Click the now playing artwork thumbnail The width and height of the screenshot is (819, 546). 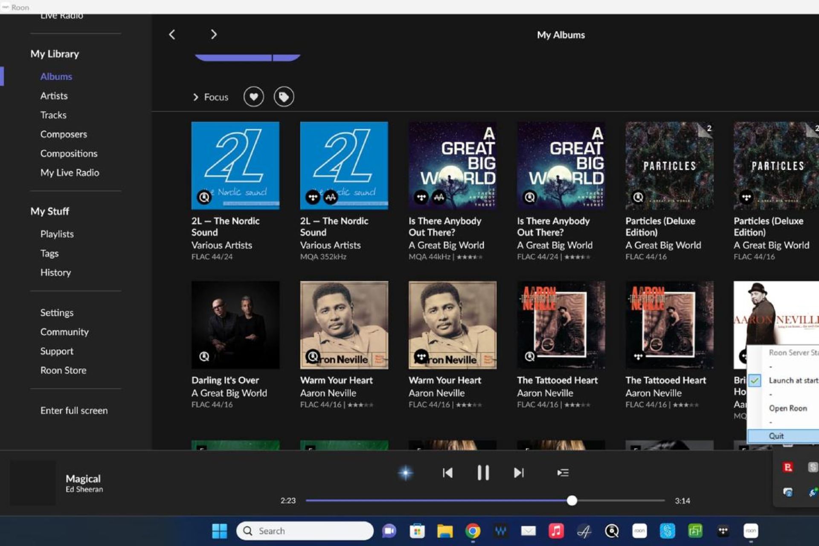[33, 483]
